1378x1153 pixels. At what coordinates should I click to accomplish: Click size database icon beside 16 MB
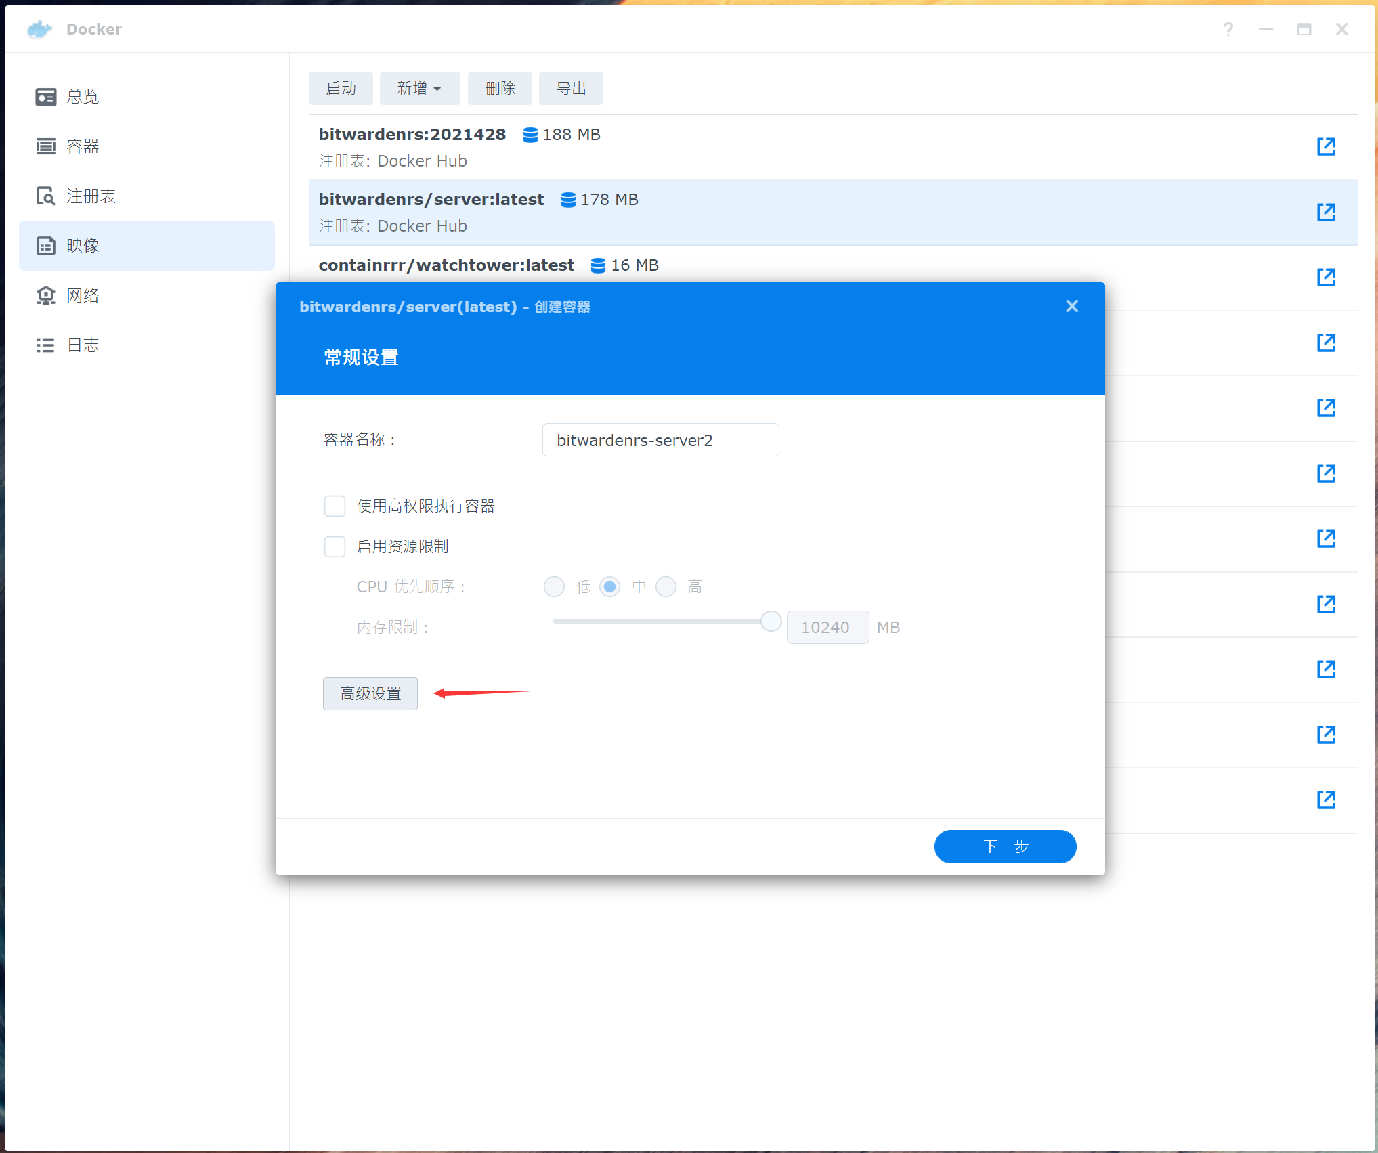tap(599, 265)
